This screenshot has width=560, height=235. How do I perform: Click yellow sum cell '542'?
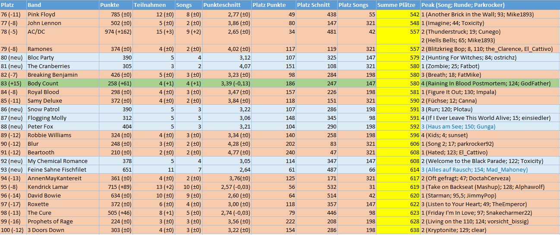[x=398, y=14]
